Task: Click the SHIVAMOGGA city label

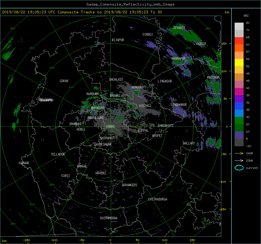Action: click(108, 218)
